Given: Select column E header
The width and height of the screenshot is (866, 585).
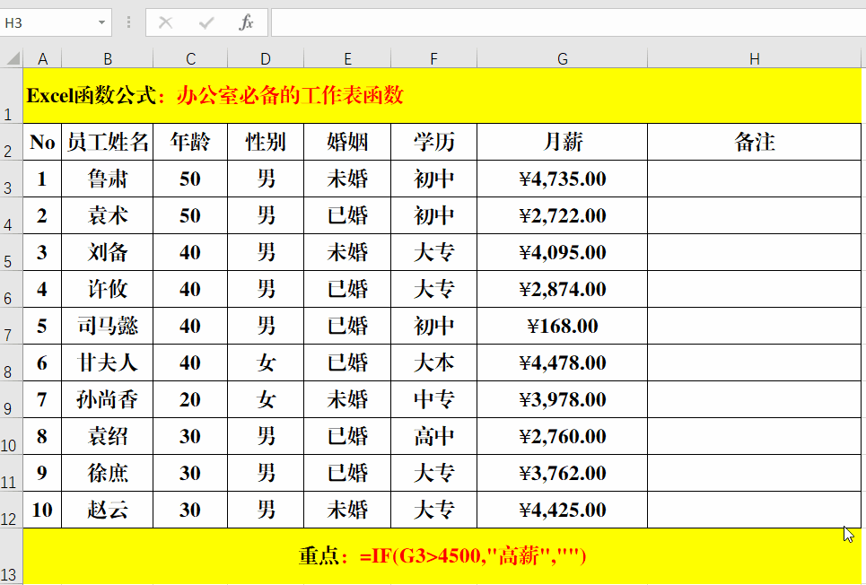Looking at the screenshot, I should [347, 59].
